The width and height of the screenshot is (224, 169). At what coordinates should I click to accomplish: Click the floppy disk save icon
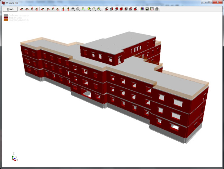[147, 9]
